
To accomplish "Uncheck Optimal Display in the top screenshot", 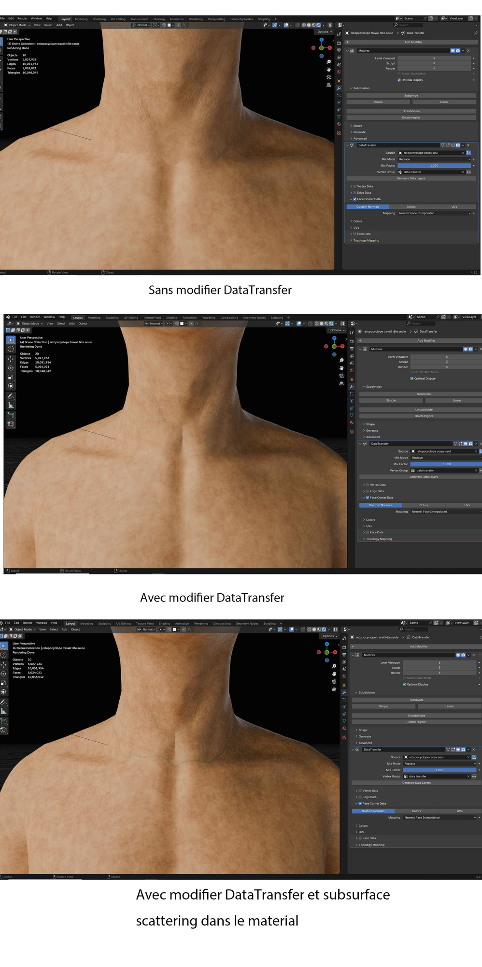I will [399, 80].
